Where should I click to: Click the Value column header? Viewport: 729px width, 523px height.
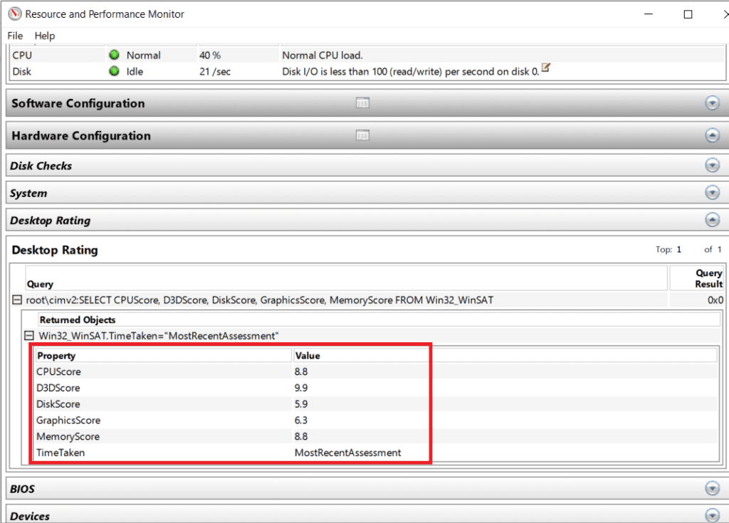tap(505, 356)
